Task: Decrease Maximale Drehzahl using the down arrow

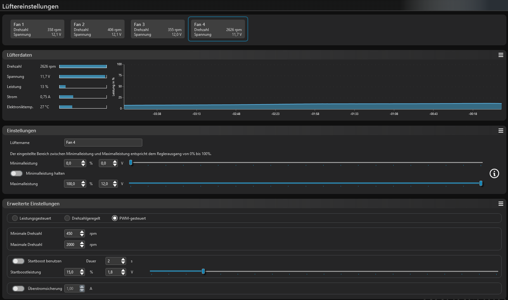Action: [x=82, y=247]
